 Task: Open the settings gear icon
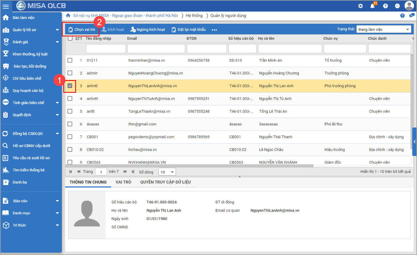[x=361, y=6]
